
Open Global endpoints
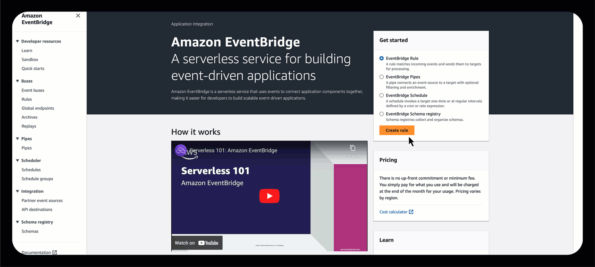click(38, 108)
